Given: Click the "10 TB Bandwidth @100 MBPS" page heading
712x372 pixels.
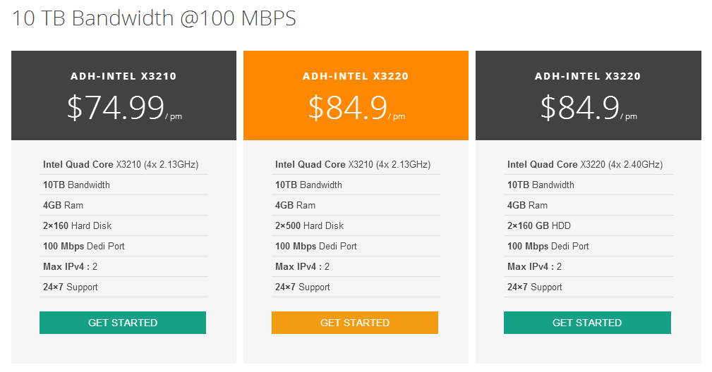Looking at the screenshot, I should click(154, 18).
